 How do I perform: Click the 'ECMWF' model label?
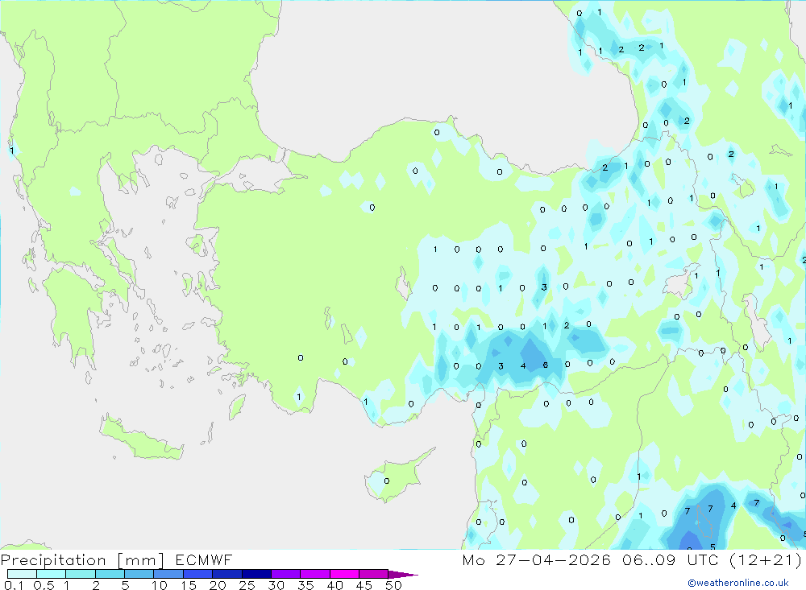[204, 559]
